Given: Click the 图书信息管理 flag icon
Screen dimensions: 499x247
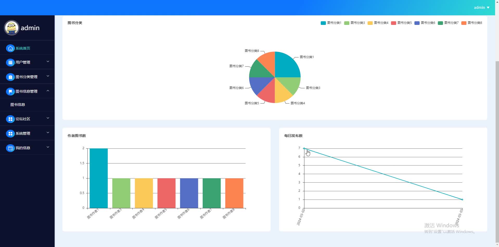Looking at the screenshot, I should (x=10, y=91).
